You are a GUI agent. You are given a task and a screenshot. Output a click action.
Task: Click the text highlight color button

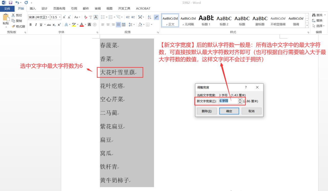74,25
